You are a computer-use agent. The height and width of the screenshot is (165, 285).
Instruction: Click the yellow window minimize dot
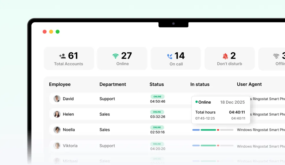coord(51,32)
